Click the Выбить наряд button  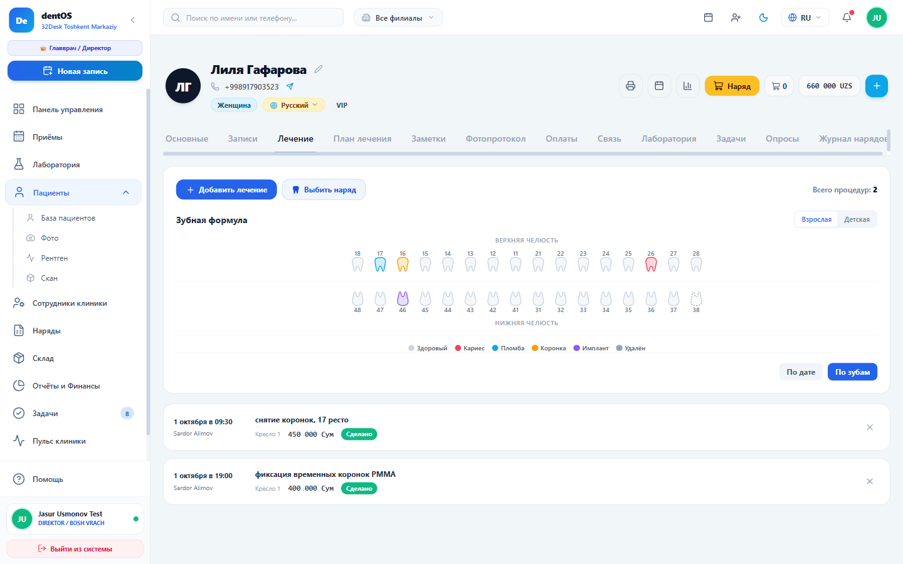coord(324,189)
